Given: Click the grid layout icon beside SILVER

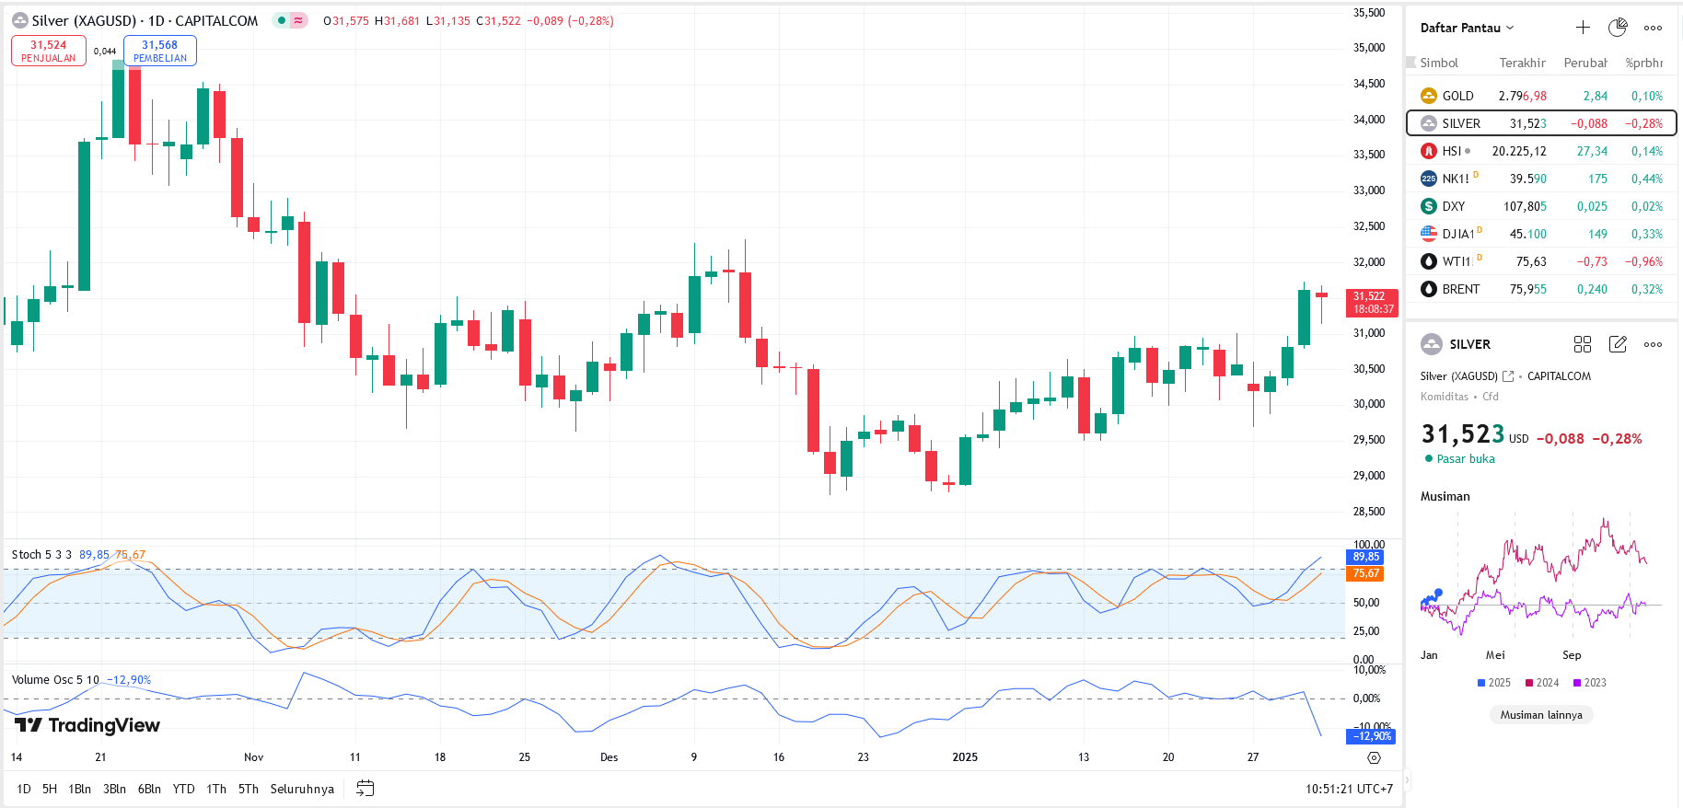Looking at the screenshot, I should (1583, 344).
